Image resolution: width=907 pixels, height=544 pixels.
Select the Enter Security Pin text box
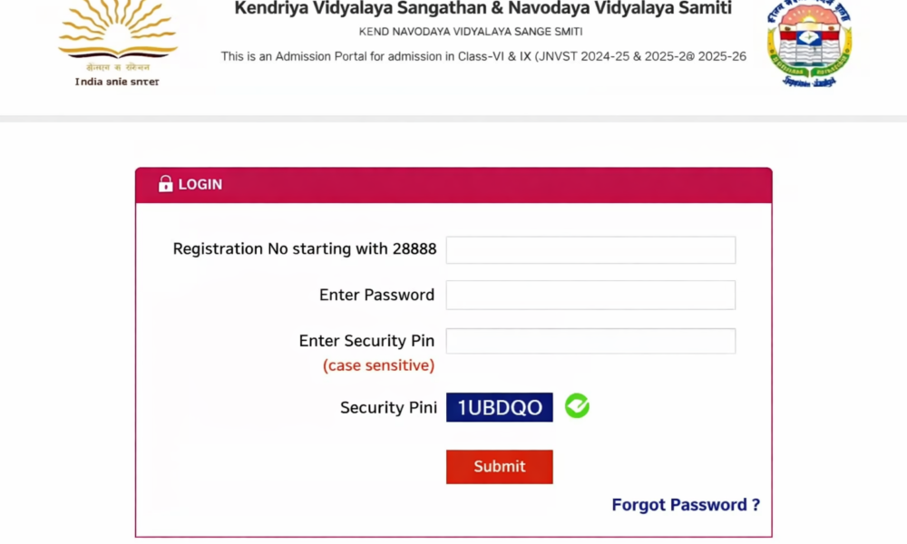tap(590, 341)
